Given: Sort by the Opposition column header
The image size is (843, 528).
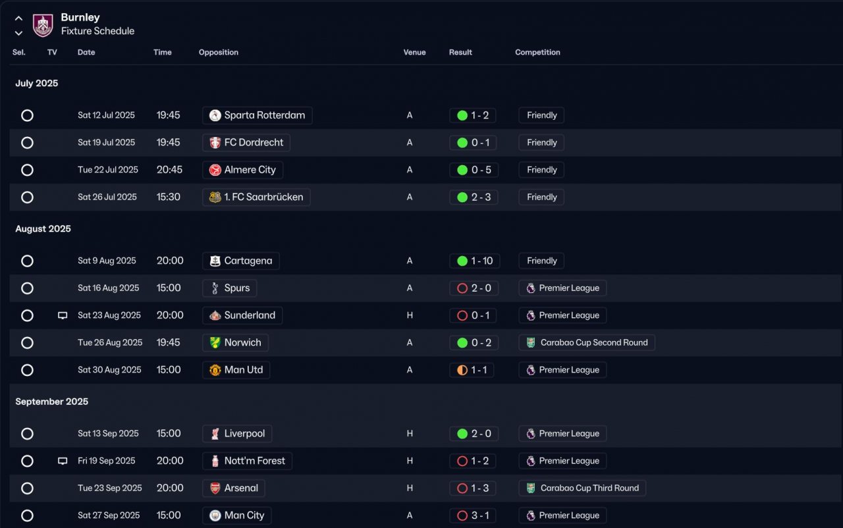Looking at the screenshot, I should point(219,53).
